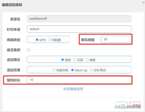The image size is (145, 112).
Task: Click the 资源名 field testWarmUP
Action: tap(79, 19)
